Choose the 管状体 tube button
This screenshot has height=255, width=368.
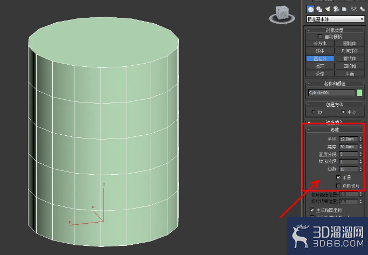[x=350, y=58]
